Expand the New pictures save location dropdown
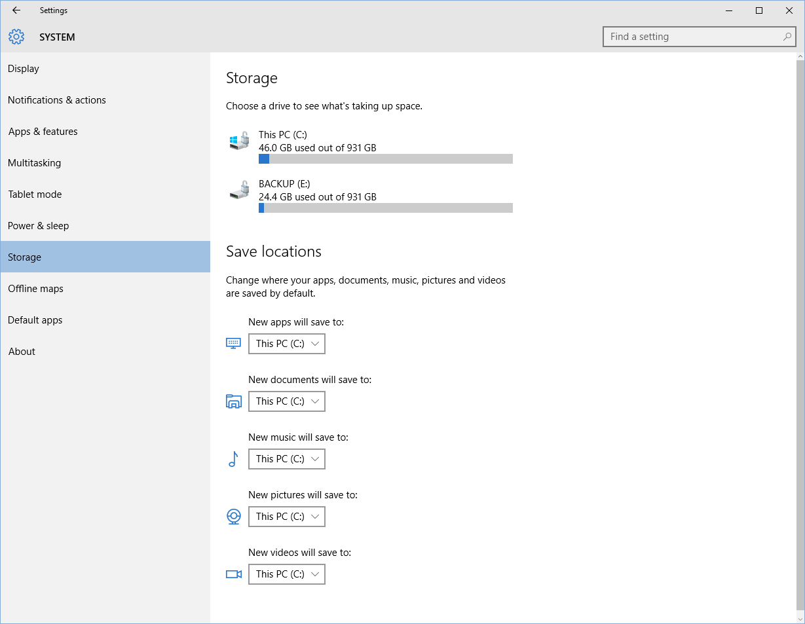This screenshot has height=624, width=805. click(287, 517)
